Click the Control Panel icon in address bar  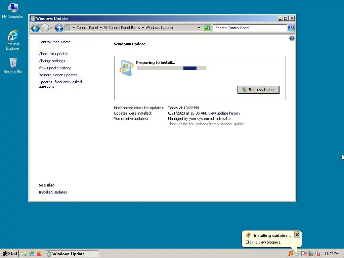(x=68, y=28)
